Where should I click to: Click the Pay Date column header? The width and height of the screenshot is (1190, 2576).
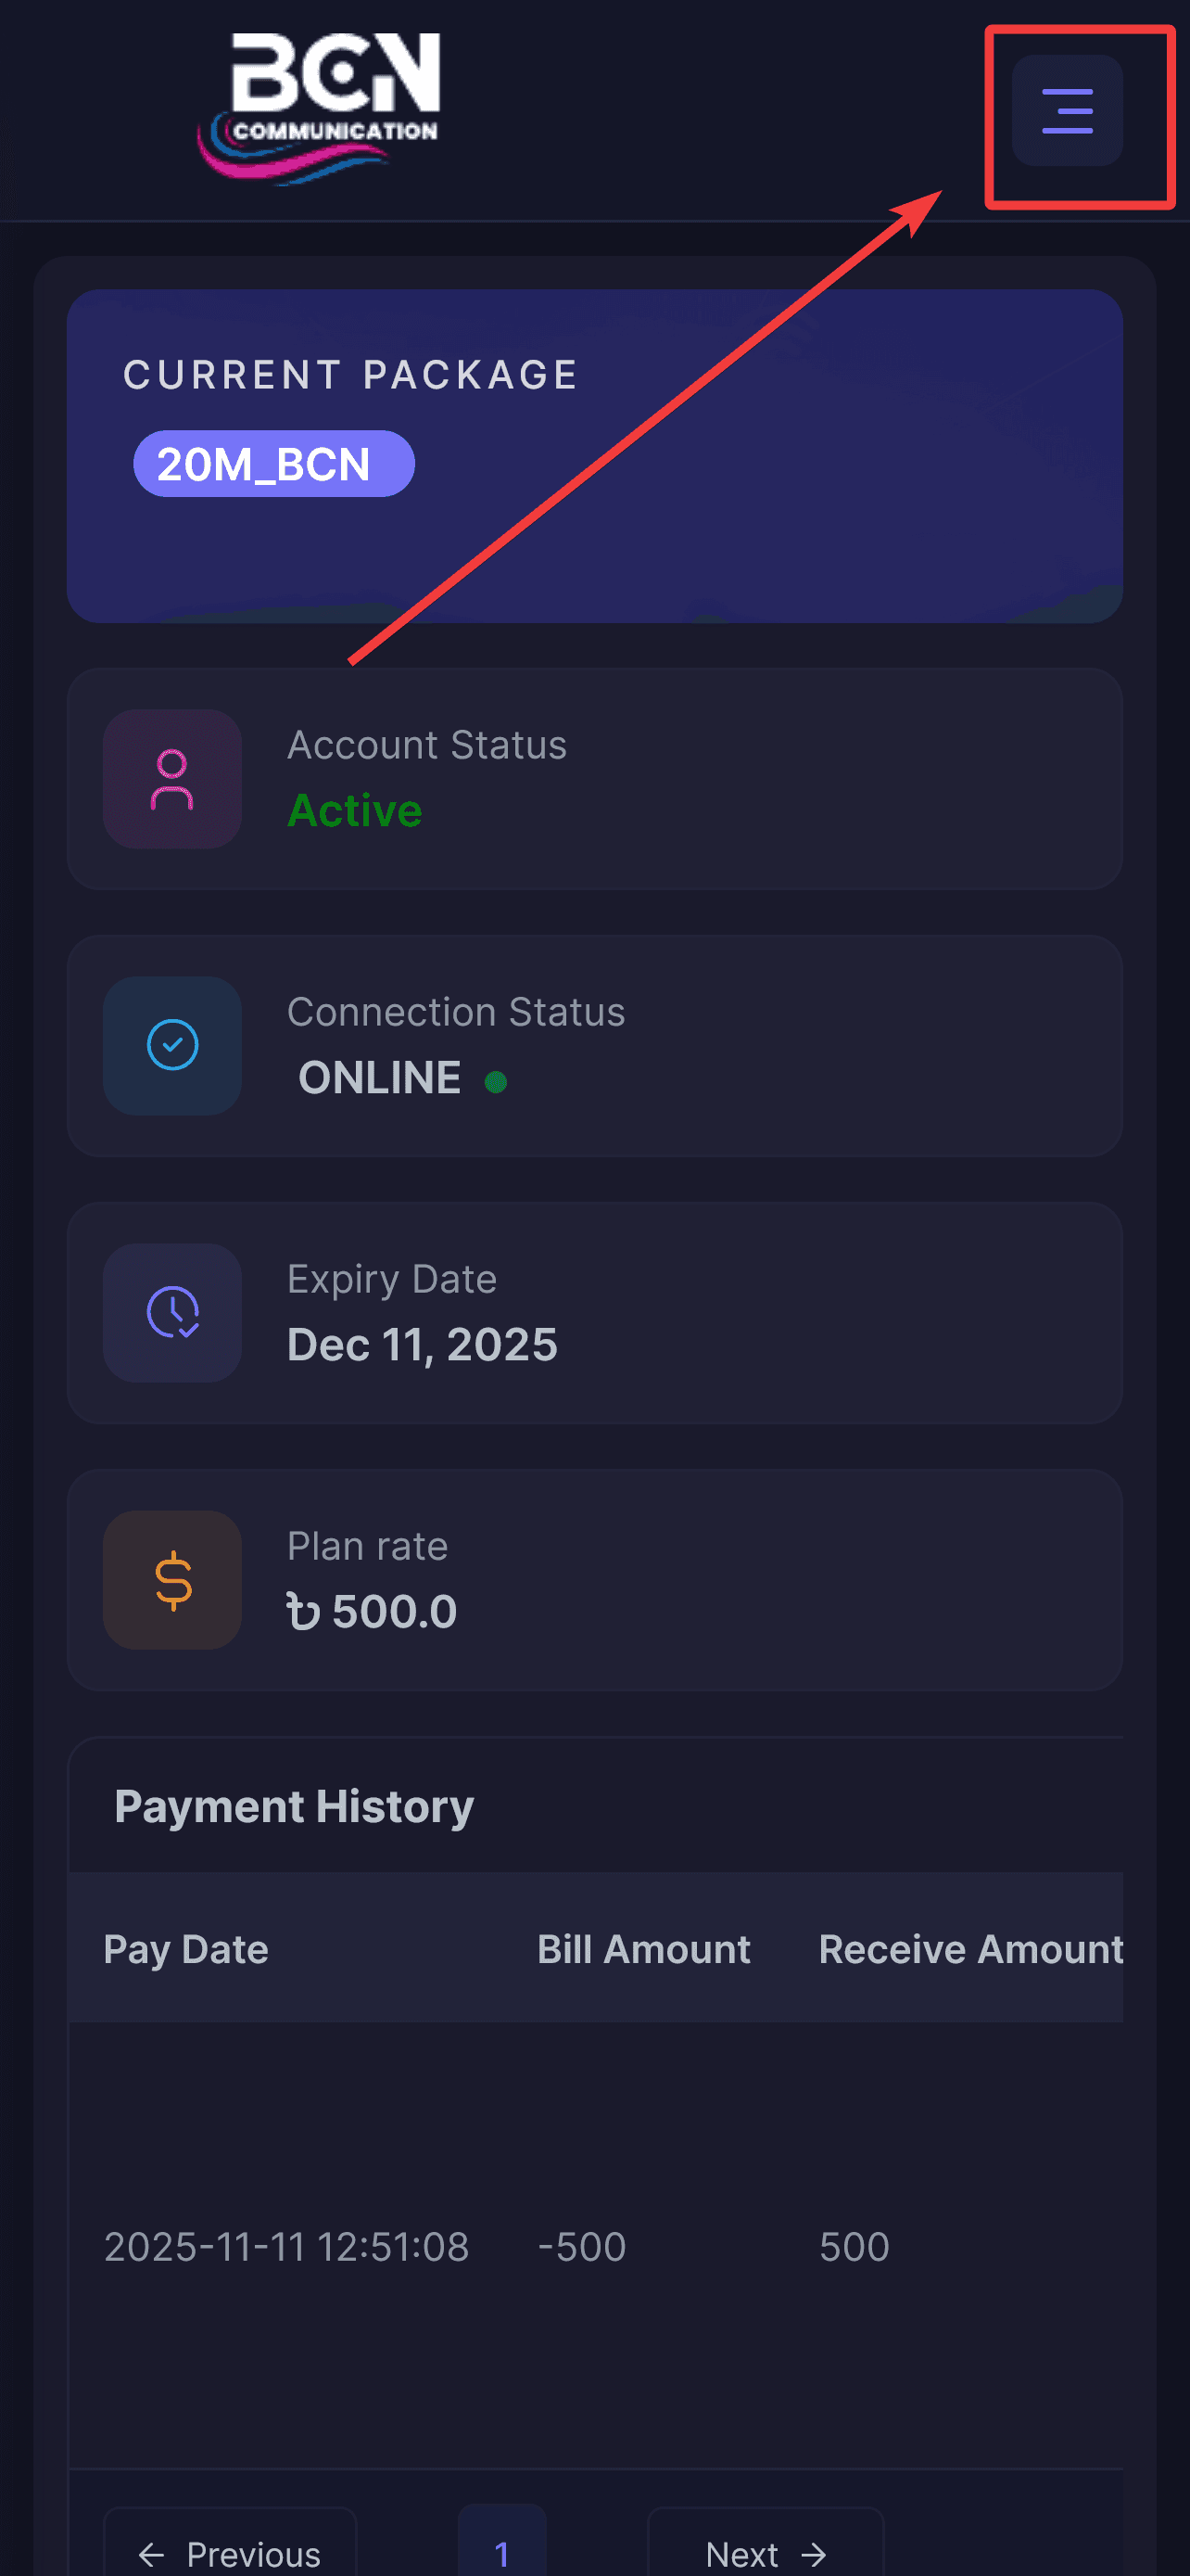pyautogui.click(x=186, y=1949)
